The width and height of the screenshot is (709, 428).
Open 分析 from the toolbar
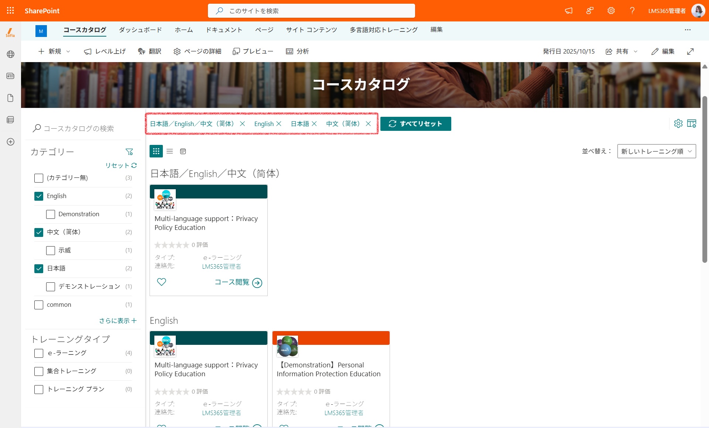click(x=297, y=51)
